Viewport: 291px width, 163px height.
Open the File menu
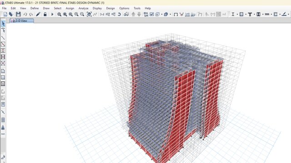(4, 8)
